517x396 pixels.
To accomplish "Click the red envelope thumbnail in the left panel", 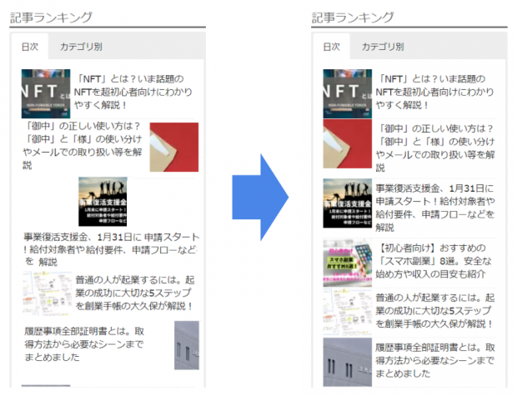I will pyautogui.click(x=173, y=147).
